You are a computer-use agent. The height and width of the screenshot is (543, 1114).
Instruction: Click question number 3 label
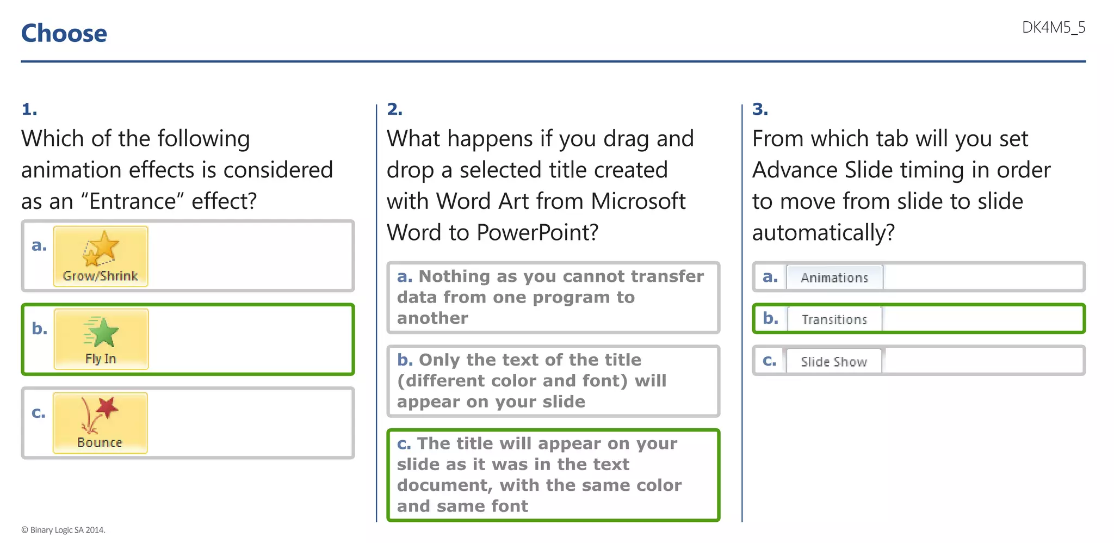(x=760, y=109)
